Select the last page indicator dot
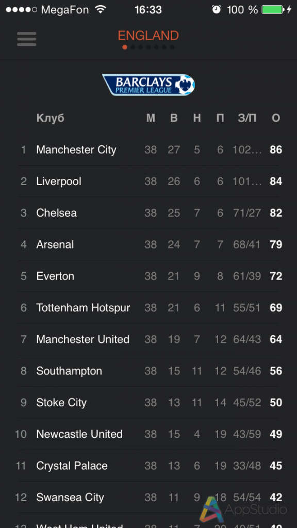Screen dimensions: 297x528 point(172,47)
